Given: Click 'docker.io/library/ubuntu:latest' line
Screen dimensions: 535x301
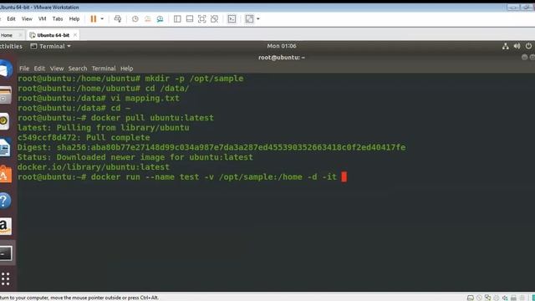Looking at the screenshot, I should pyautogui.click(x=94, y=167).
